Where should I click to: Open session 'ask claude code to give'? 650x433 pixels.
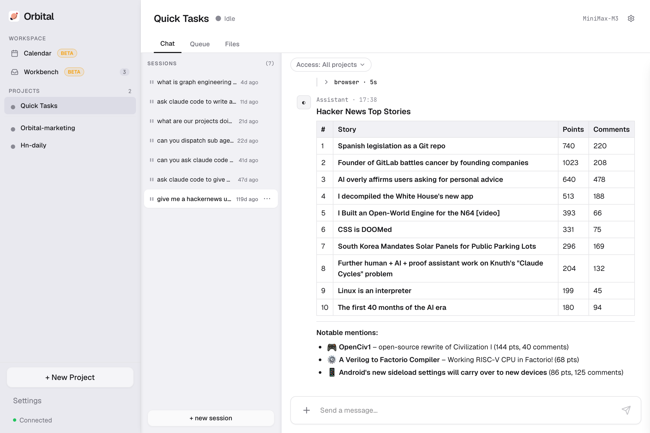coord(211,179)
